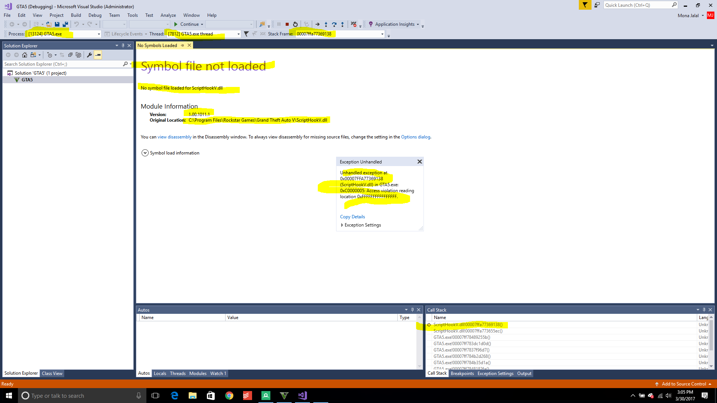Click the Show All Files icon

78,55
